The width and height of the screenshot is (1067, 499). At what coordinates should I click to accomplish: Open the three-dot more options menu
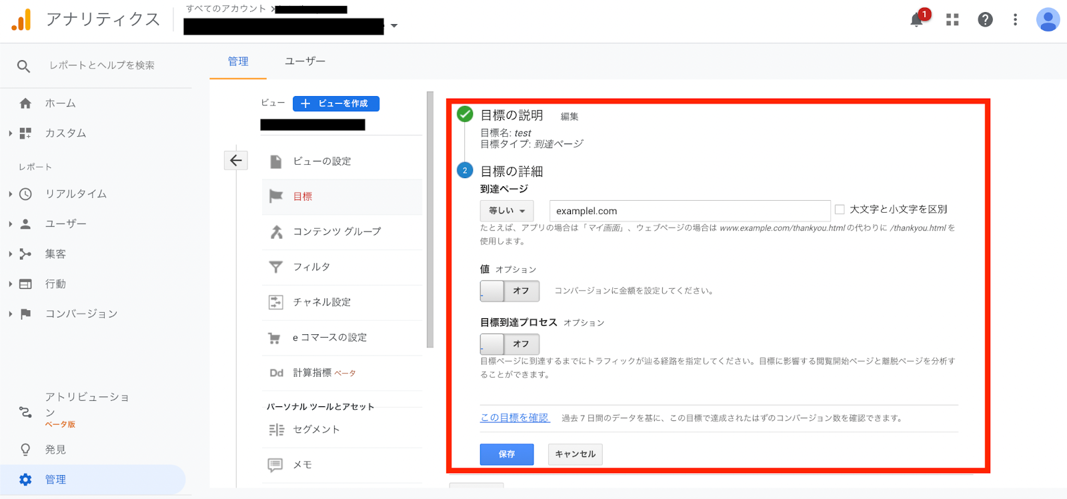[x=1015, y=20]
